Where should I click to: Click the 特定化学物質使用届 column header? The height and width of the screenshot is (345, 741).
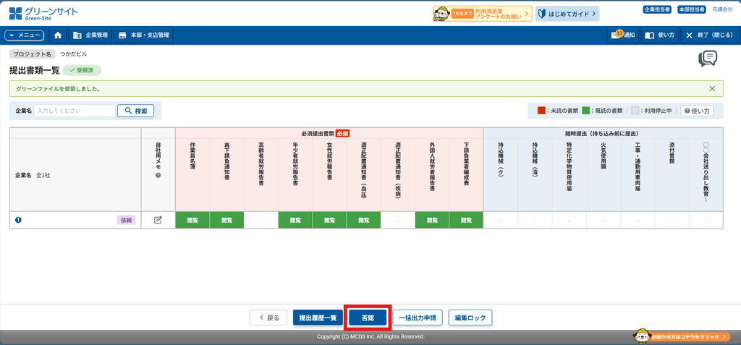[x=569, y=174]
